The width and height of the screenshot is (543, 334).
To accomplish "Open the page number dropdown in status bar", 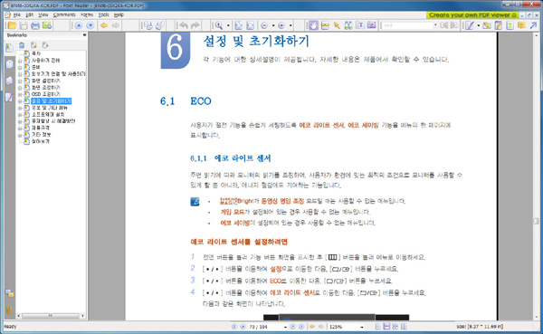I will point(285,327).
